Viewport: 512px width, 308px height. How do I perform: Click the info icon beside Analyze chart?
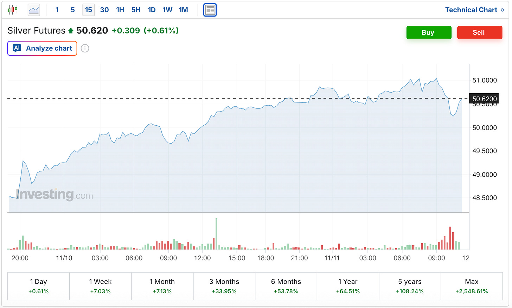pos(85,48)
